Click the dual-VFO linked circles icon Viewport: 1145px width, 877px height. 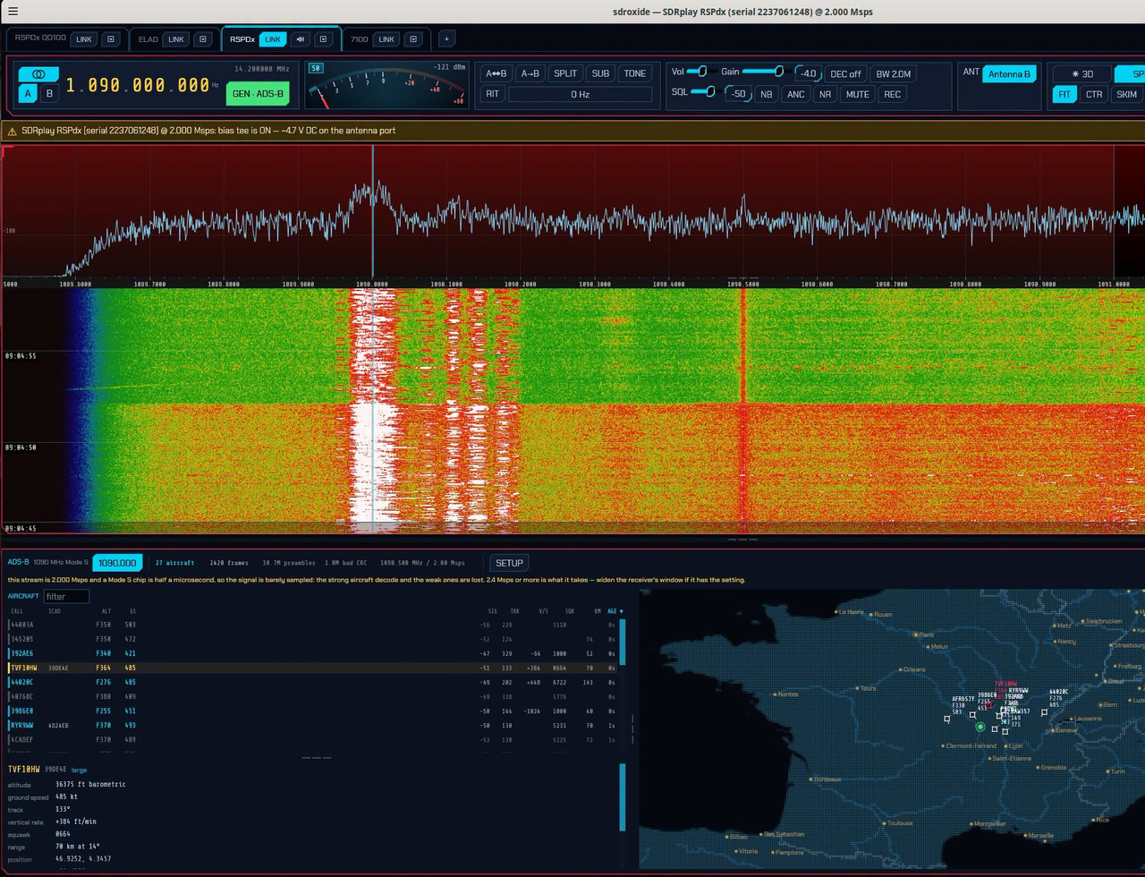tap(38, 74)
